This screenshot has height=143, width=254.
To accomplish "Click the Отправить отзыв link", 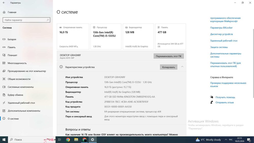I will [225, 102].
